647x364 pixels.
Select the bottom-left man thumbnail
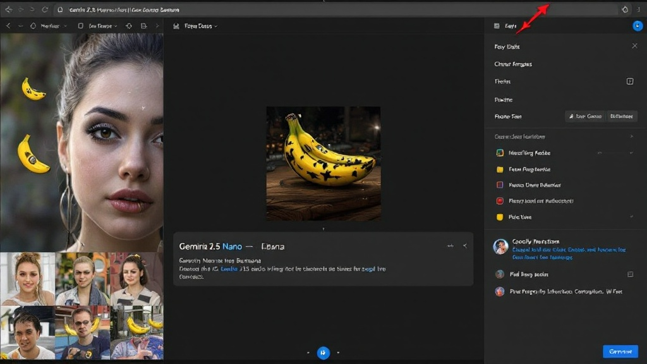[x=27, y=332]
